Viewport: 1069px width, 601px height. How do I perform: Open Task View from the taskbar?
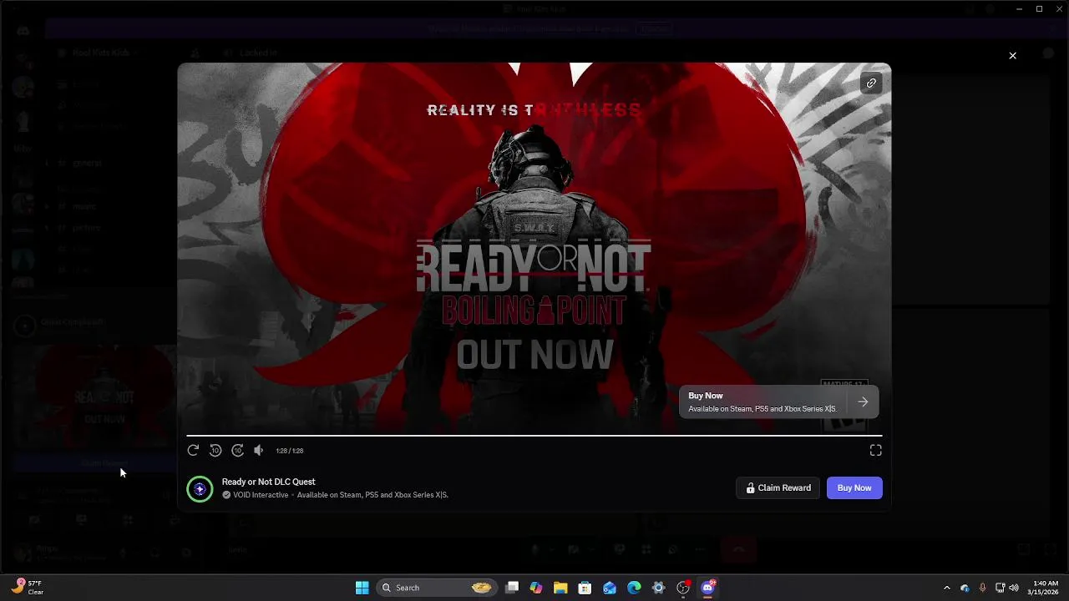512,588
